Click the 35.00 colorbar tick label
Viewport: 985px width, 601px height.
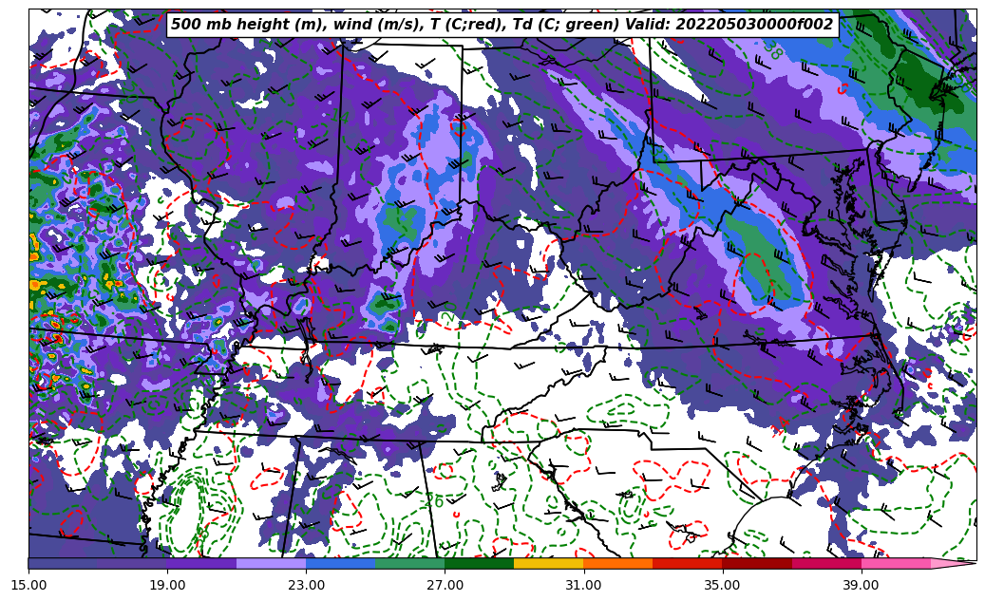tap(723, 585)
